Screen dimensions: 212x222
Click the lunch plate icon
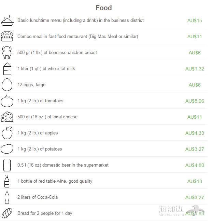click(x=7, y=21)
